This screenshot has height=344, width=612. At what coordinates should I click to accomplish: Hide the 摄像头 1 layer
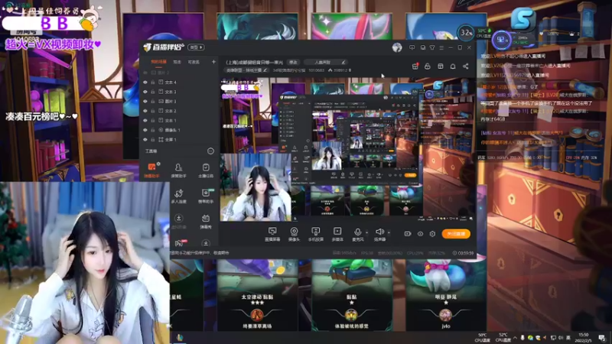tap(145, 130)
